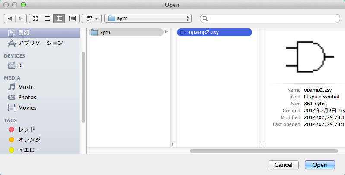Switch to column view
Viewport: 345px width, 175px height.
(59, 18)
